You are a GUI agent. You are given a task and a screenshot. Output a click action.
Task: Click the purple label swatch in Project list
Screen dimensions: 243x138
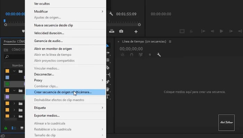click(7, 97)
